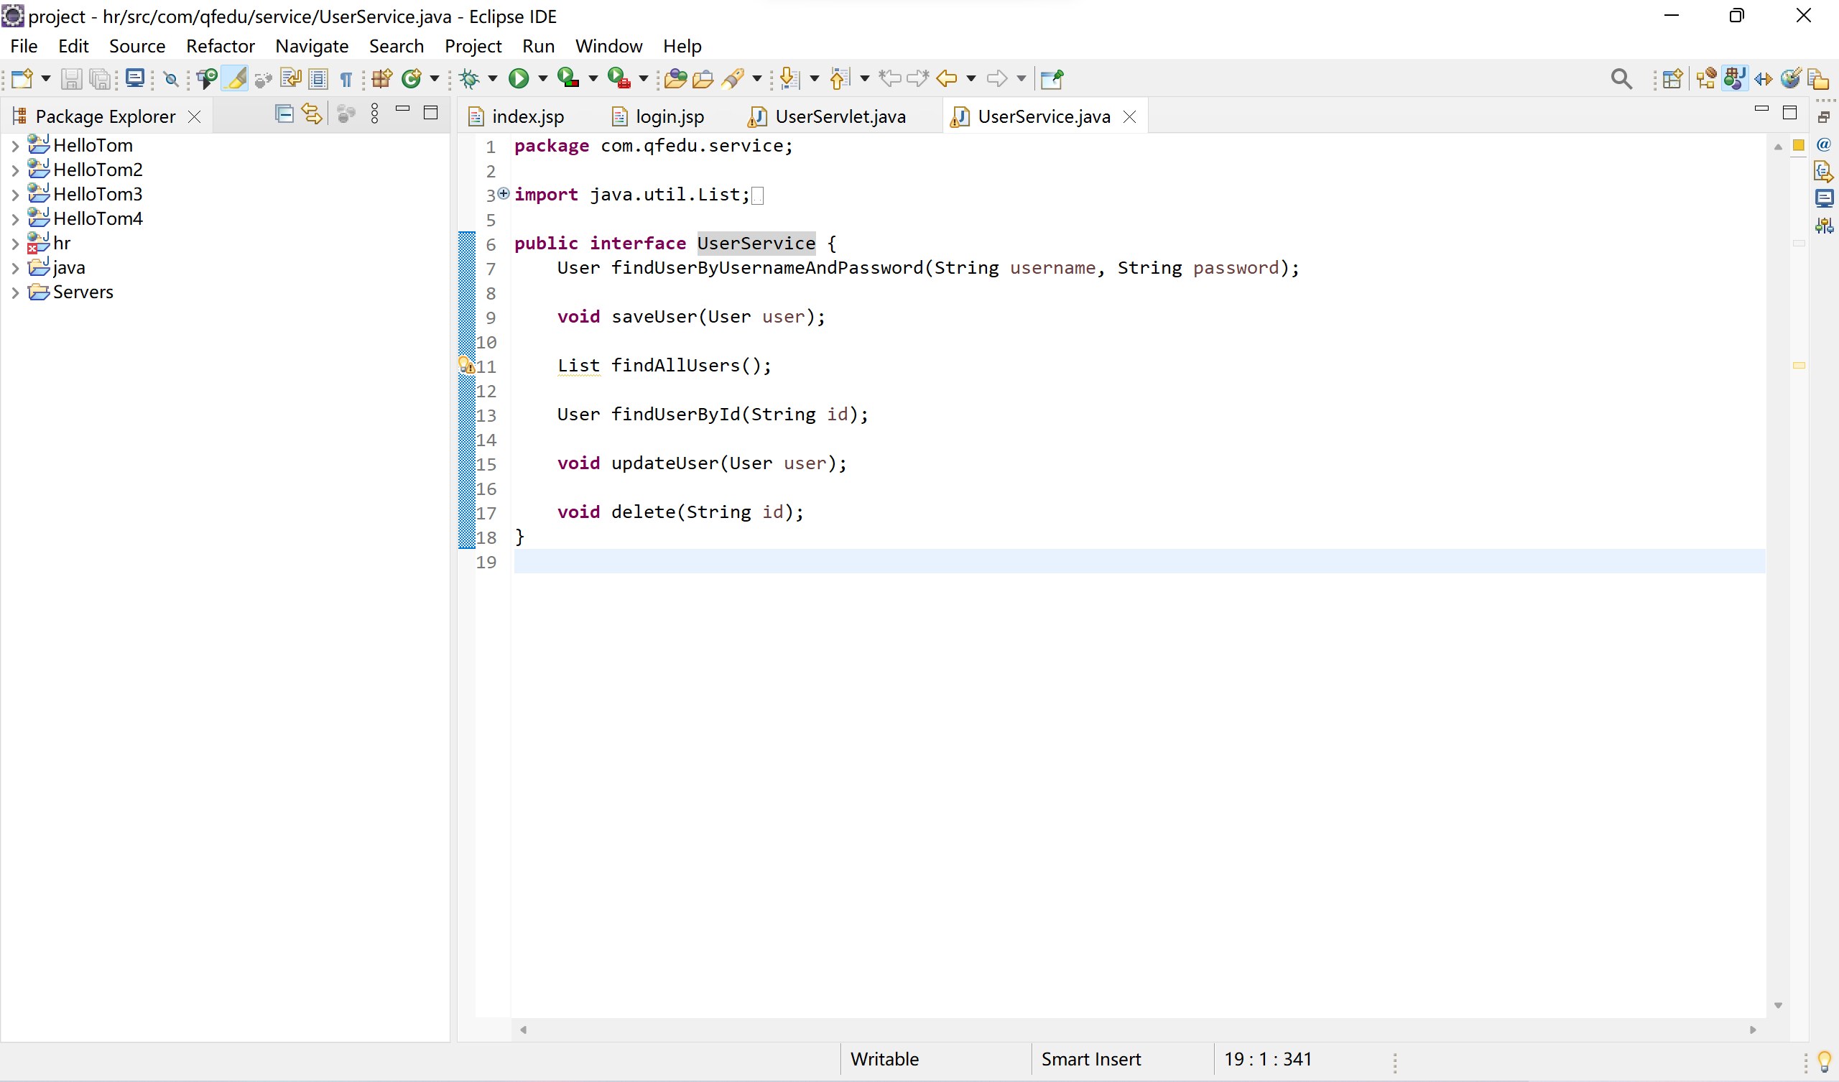Click the New Java Package icon
The height and width of the screenshot is (1082, 1839).
[x=381, y=78]
